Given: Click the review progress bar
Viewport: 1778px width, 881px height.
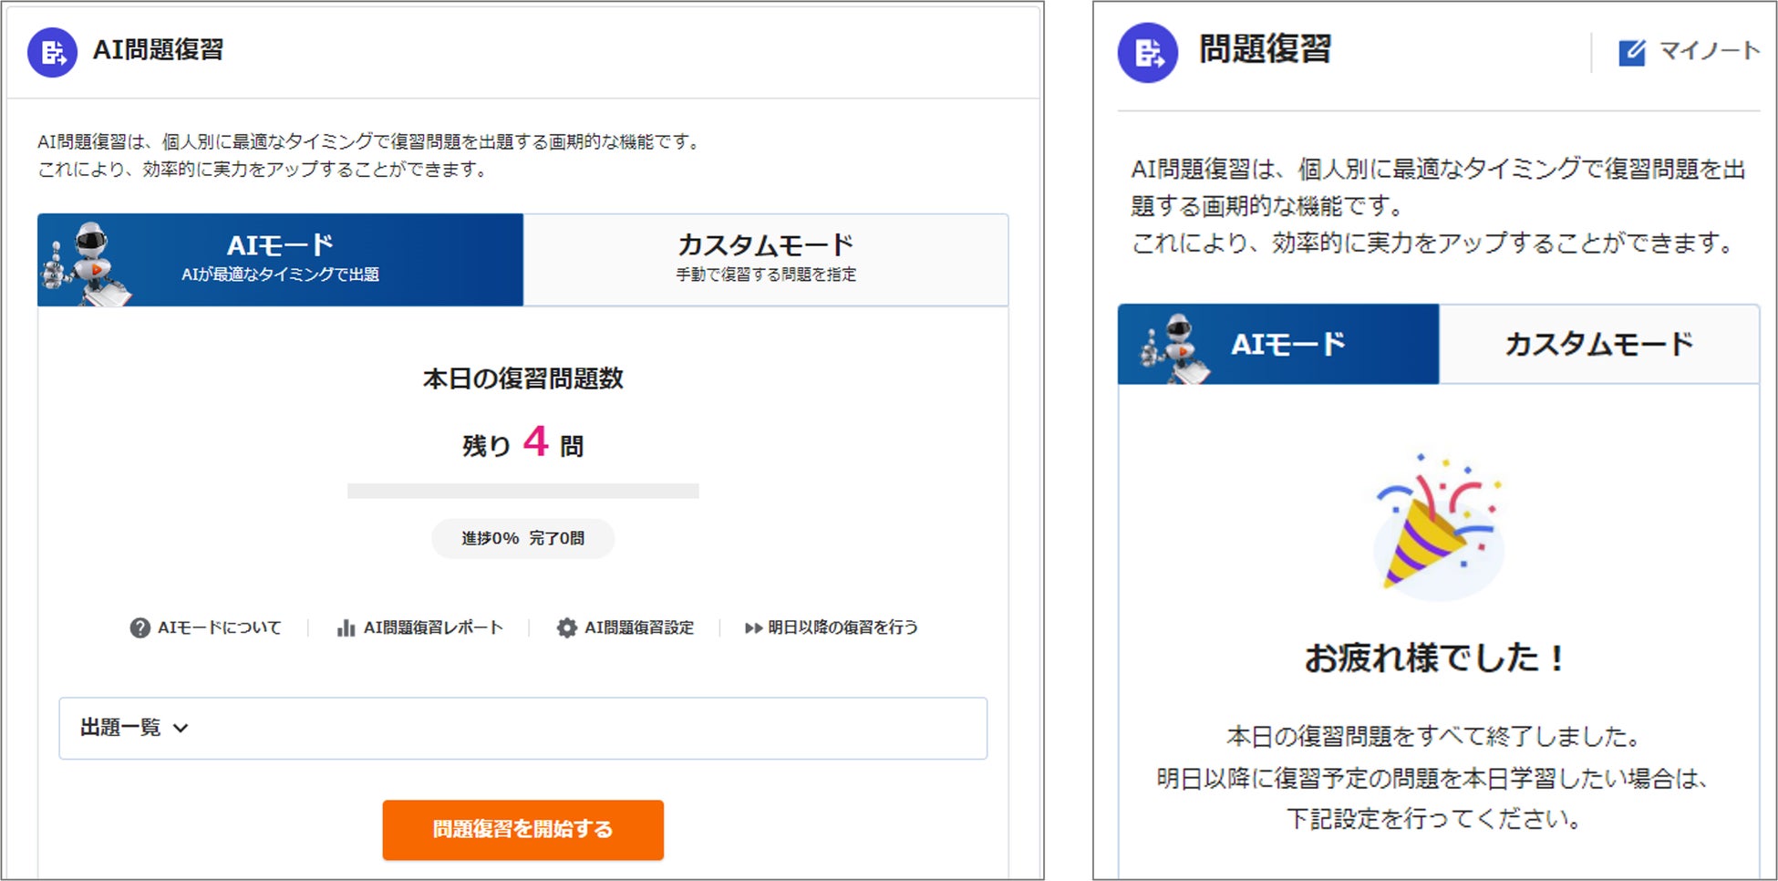Looking at the screenshot, I should click(x=523, y=491).
